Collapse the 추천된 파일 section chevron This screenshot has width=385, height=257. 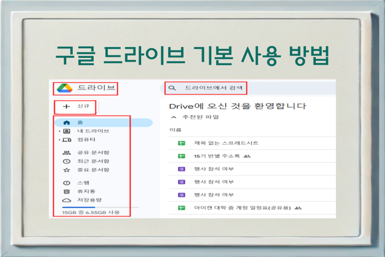(x=174, y=117)
